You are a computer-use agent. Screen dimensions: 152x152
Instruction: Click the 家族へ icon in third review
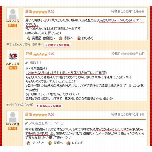pyautogui.click(x=50, y=143)
